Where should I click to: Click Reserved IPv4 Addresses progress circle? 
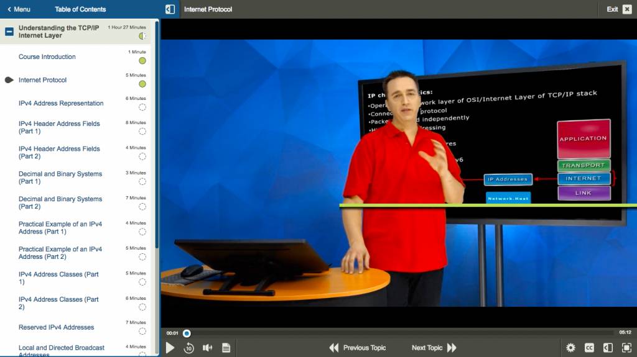(142, 332)
